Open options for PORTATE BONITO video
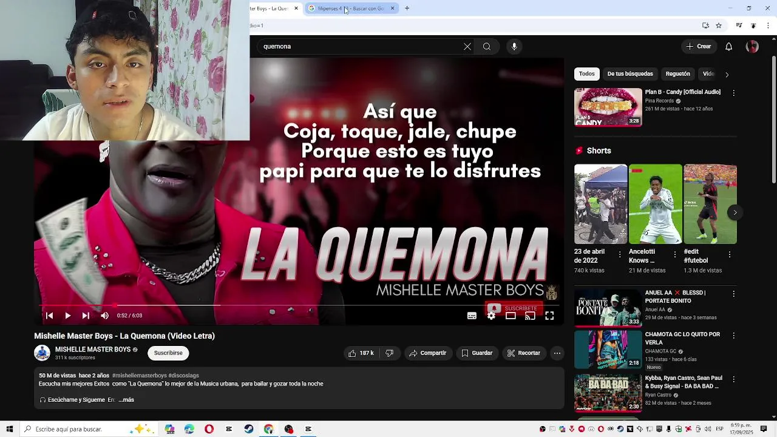 (733, 294)
